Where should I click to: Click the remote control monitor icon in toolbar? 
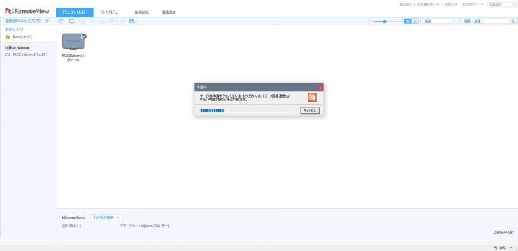click(72, 21)
